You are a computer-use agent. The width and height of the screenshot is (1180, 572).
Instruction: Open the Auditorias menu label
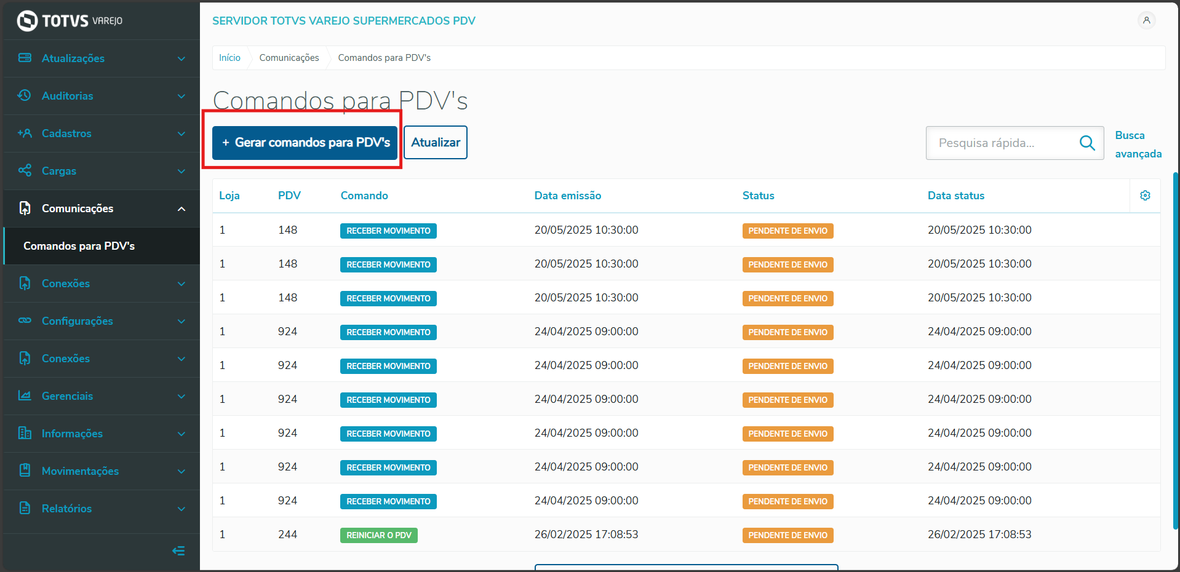tap(68, 96)
